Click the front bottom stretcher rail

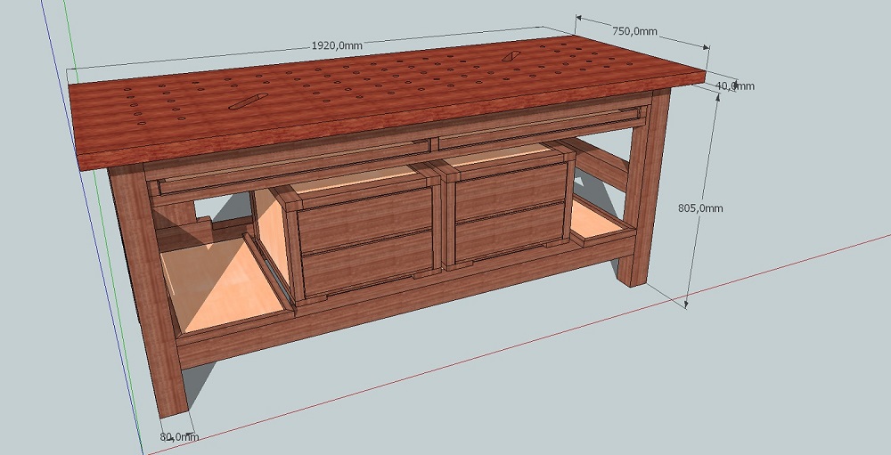[401, 312]
